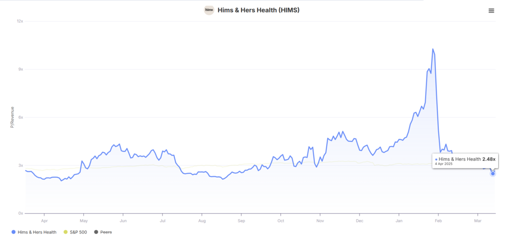Click the Dec x-axis label
Screen dimensions: 505x236
pyautogui.click(x=360, y=221)
